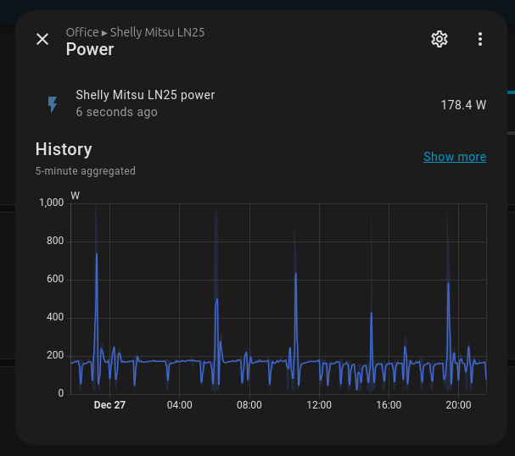Click the Power dialog title
515x456 pixels.
[90, 49]
